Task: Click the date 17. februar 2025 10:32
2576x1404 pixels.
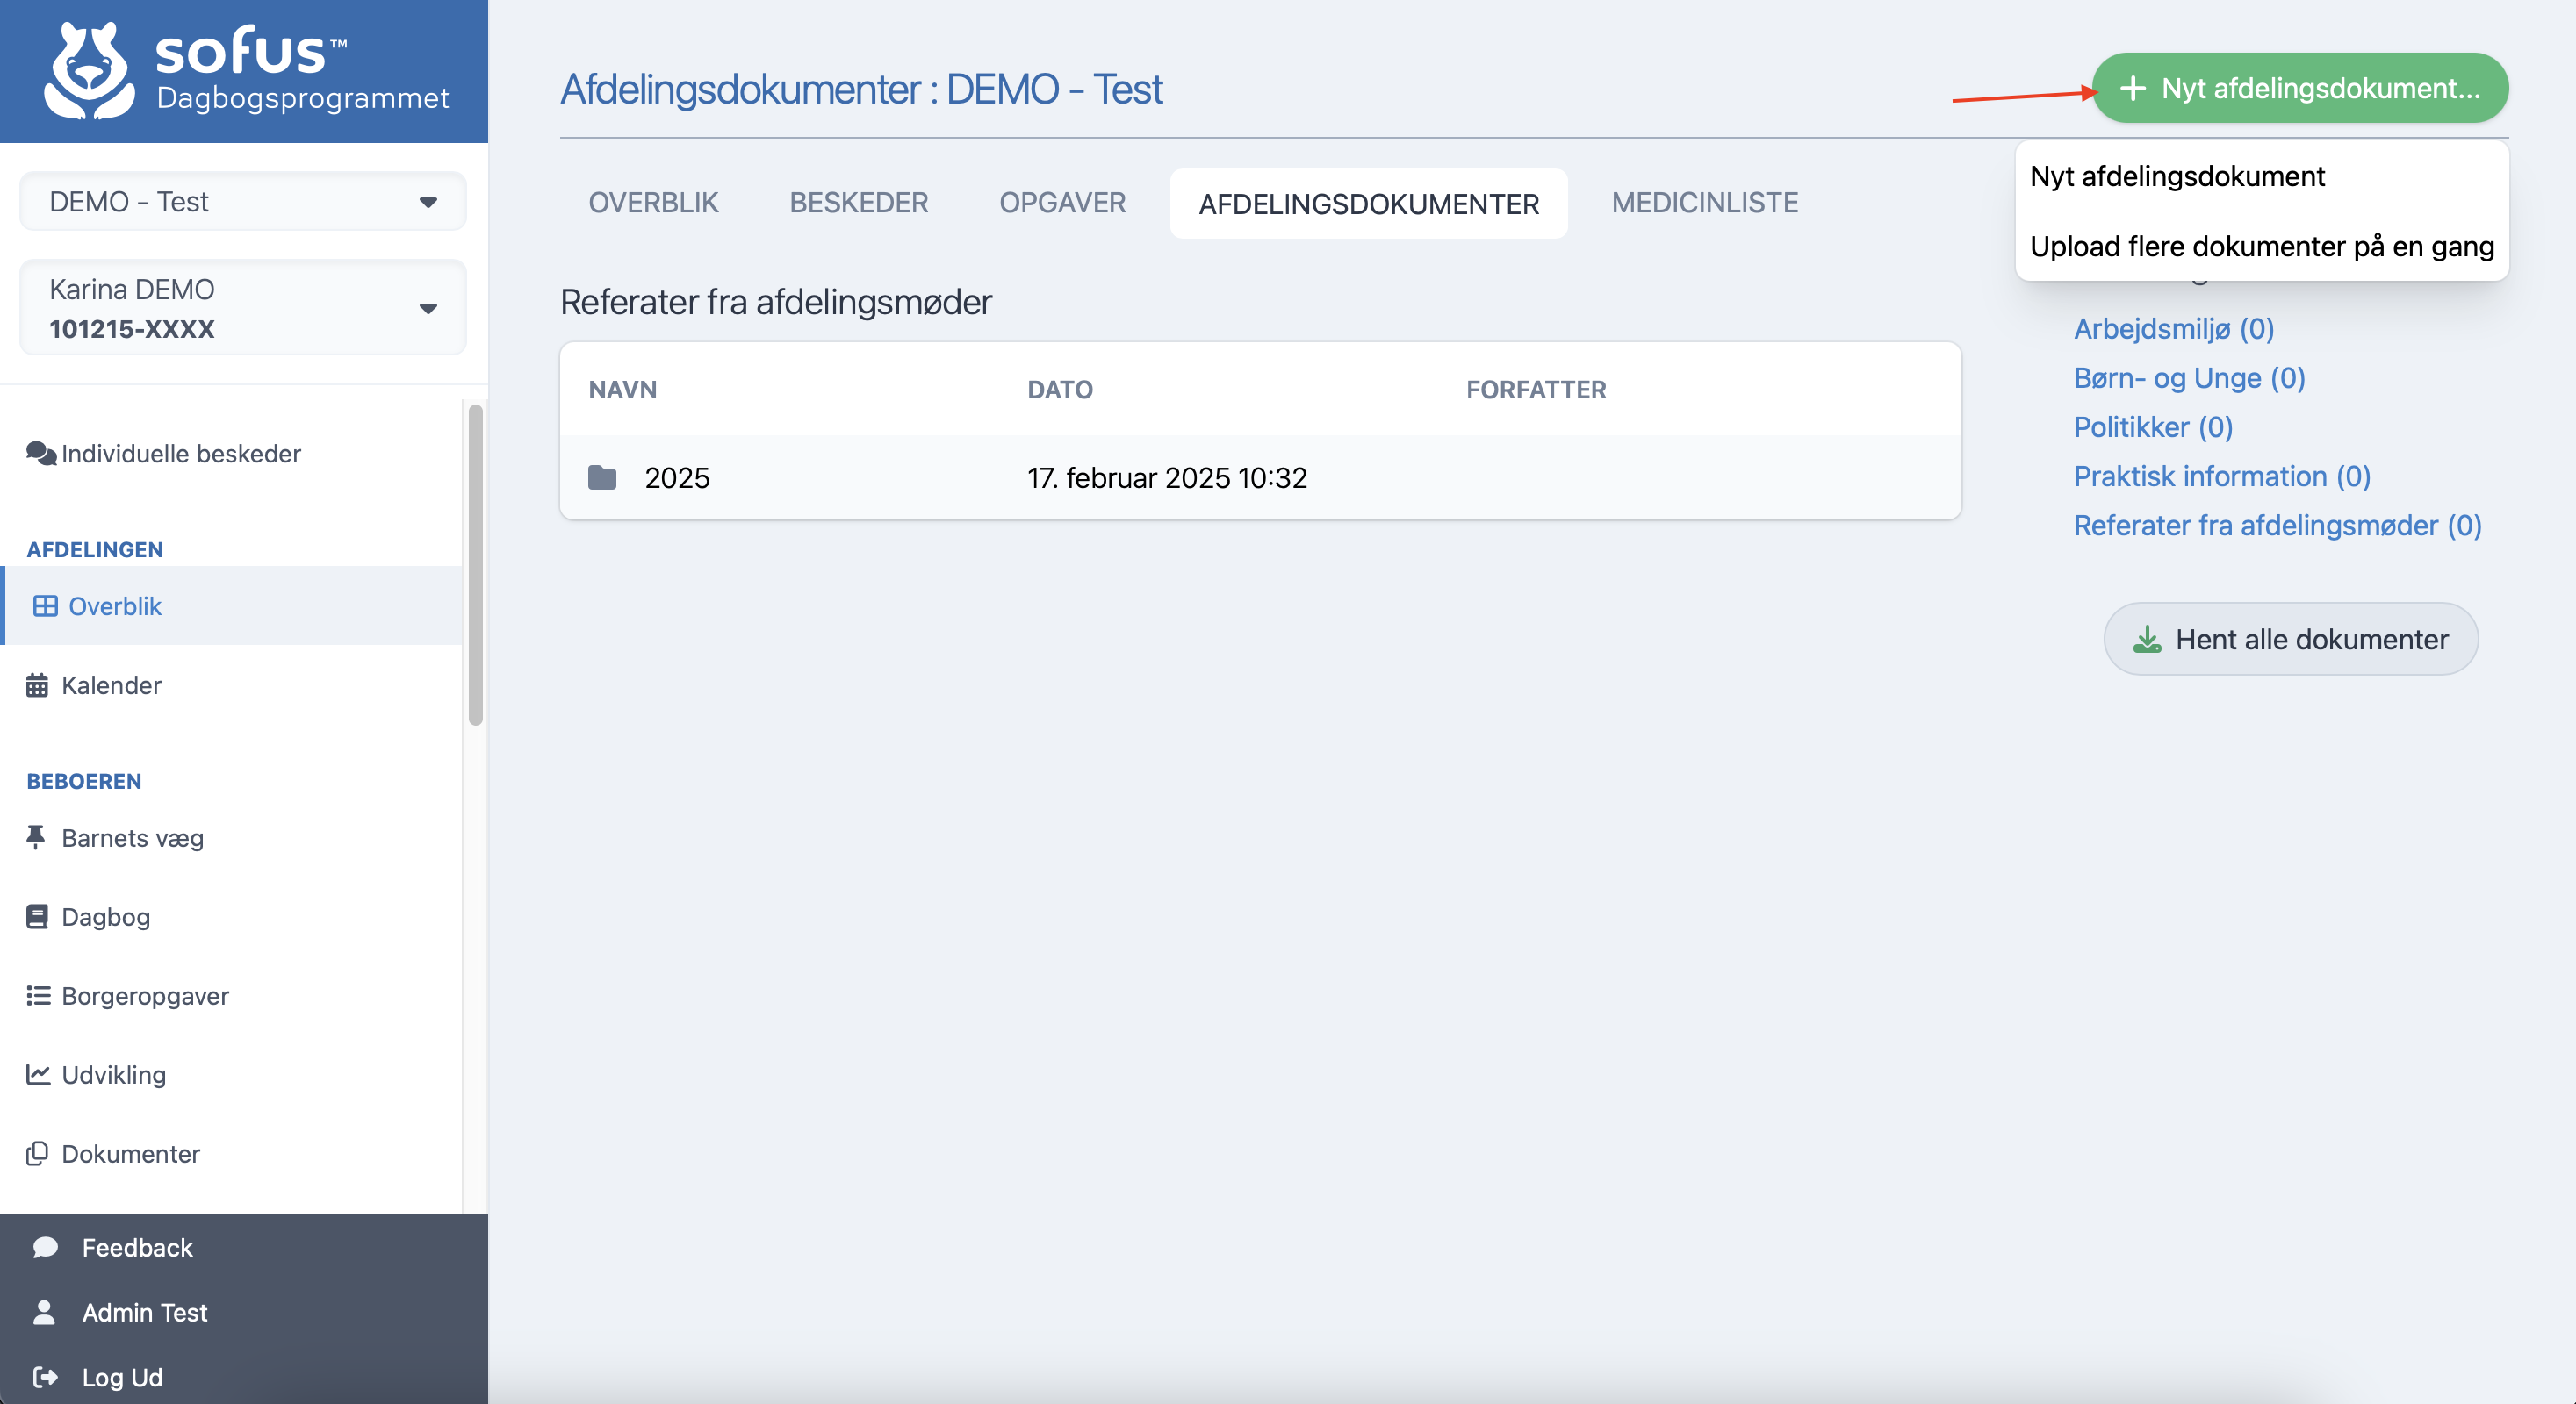Action: pos(1167,477)
